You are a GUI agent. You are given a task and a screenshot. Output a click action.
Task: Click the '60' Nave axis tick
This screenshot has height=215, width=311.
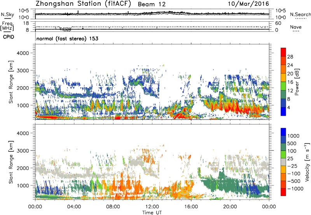(x=278, y=23)
